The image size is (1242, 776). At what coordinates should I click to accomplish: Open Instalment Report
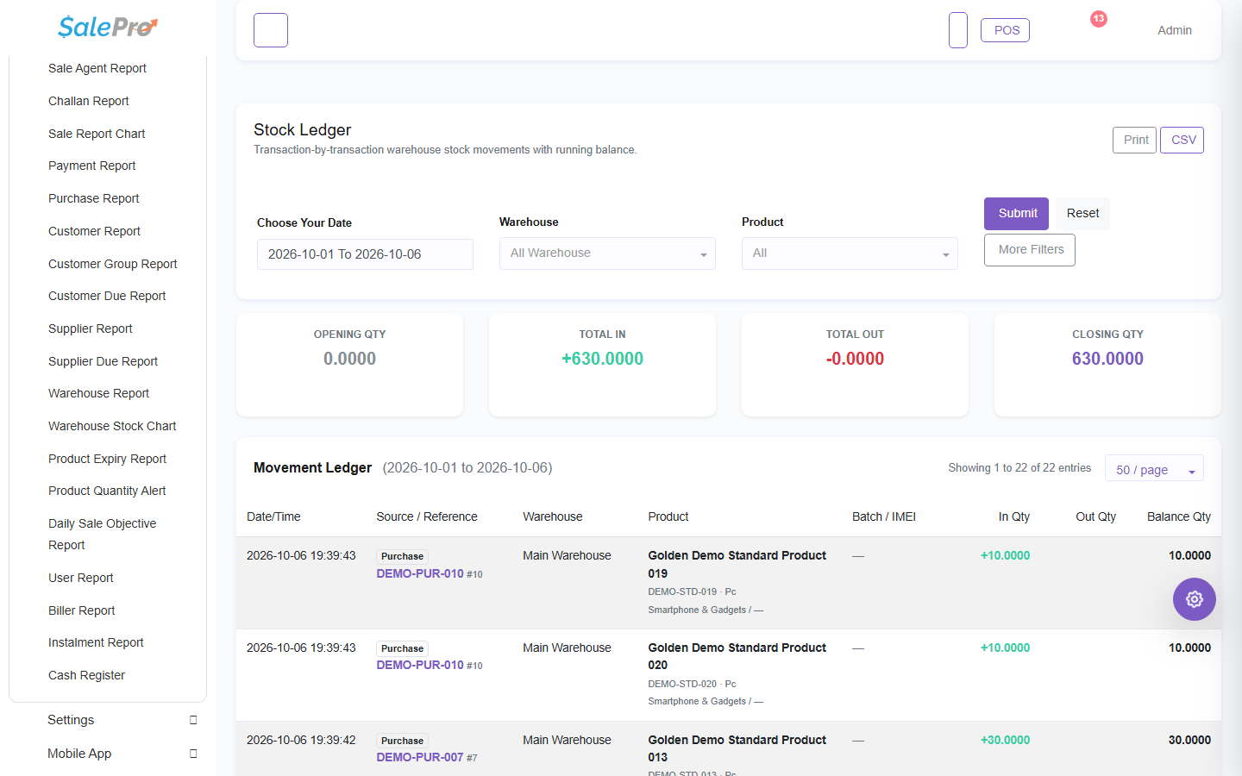click(96, 642)
